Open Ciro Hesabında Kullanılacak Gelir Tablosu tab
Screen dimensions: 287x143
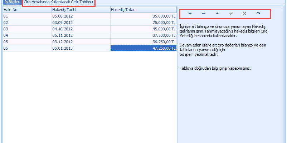tap(58, 3)
